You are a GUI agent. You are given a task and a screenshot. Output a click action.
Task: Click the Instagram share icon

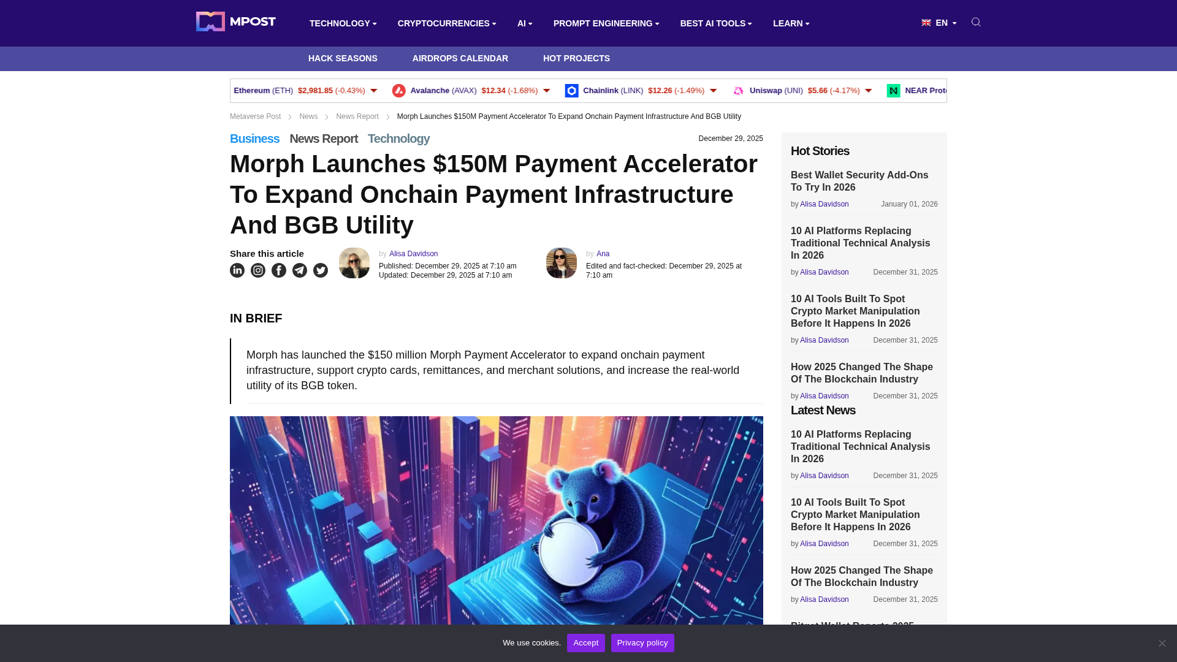pos(258,270)
